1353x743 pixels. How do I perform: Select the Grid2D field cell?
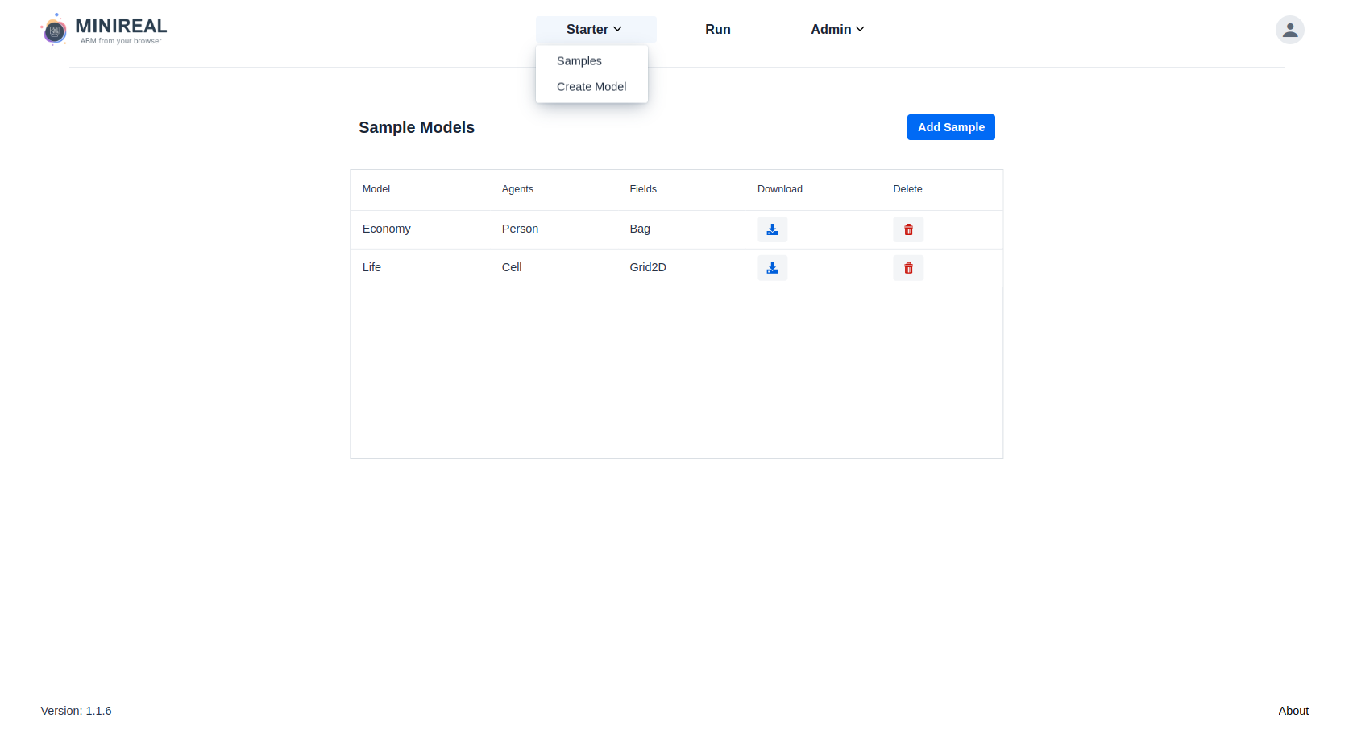pos(648,267)
